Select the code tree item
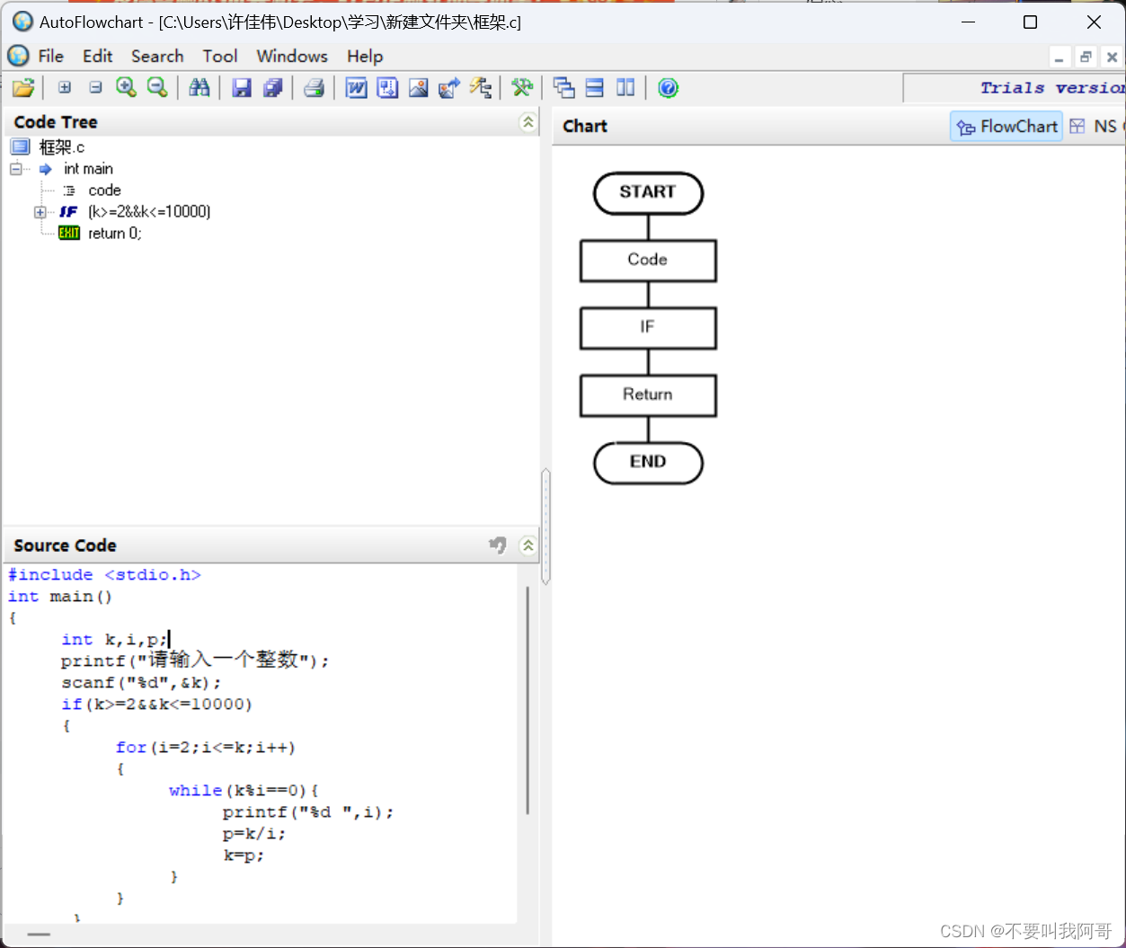The width and height of the screenshot is (1126, 948). pos(104,190)
